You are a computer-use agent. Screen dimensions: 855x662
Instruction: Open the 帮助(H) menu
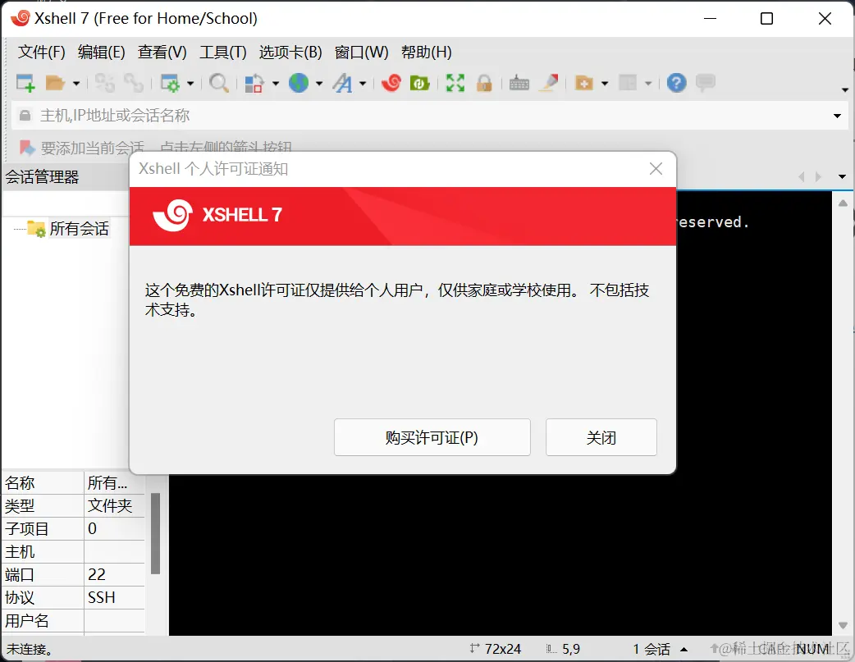click(427, 53)
